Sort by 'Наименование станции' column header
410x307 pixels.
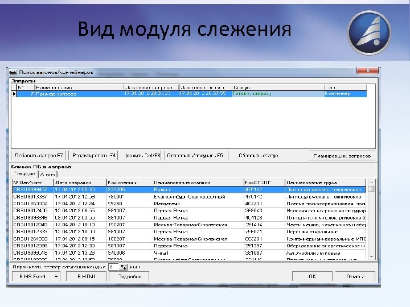pos(198,182)
